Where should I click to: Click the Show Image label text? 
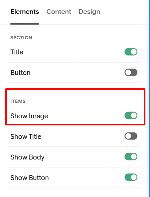pyautogui.click(x=29, y=116)
